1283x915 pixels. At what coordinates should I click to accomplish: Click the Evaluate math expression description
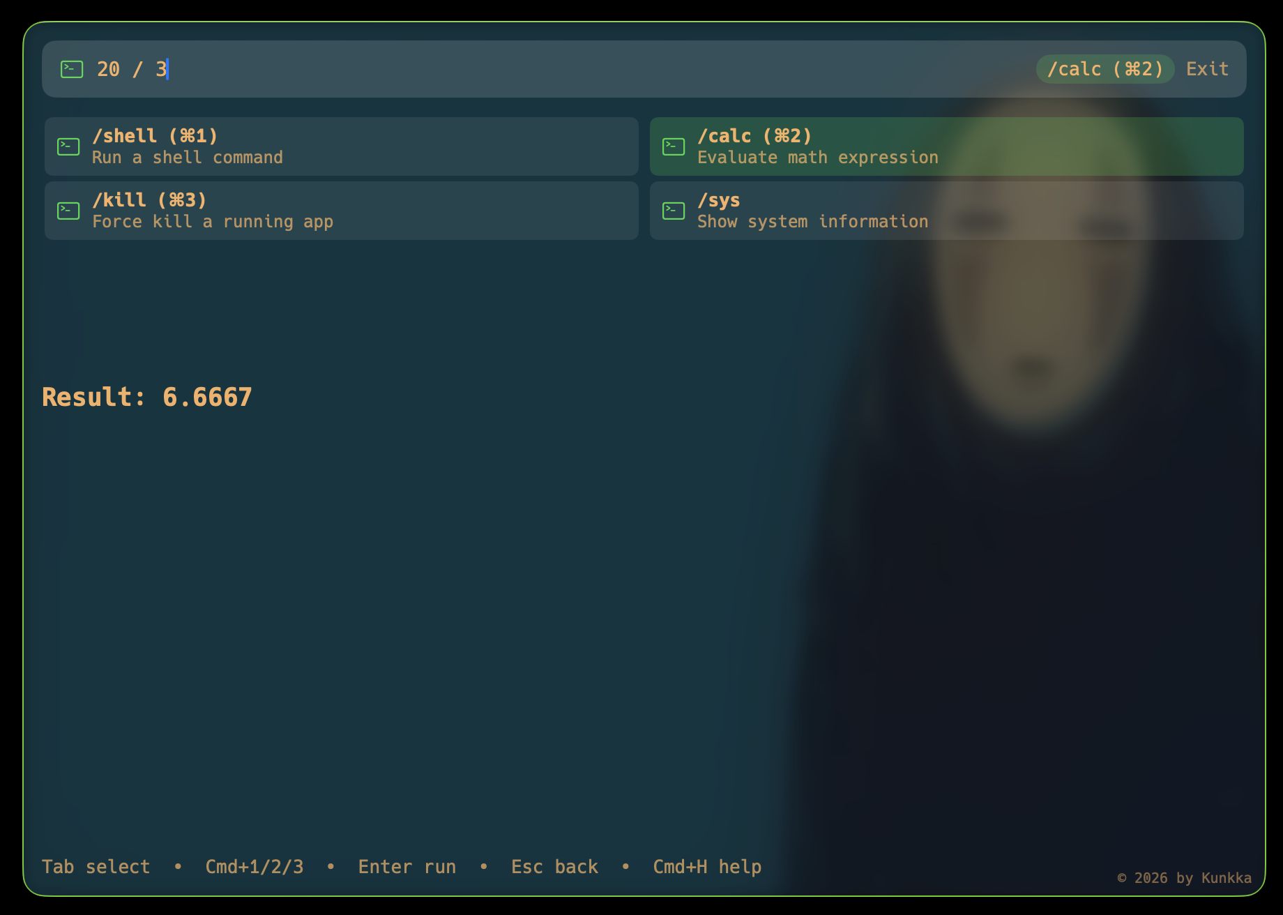[817, 158]
